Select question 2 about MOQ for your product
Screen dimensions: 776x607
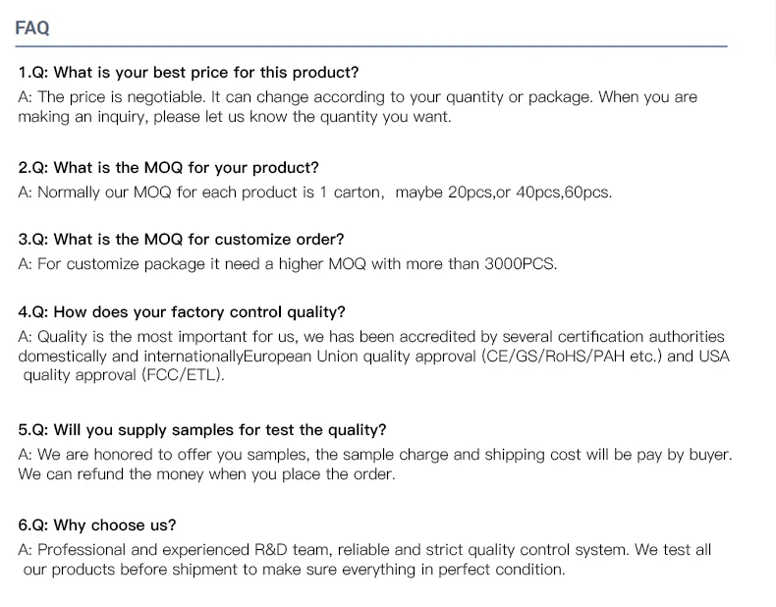pyautogui.click(x=168, y=168)
